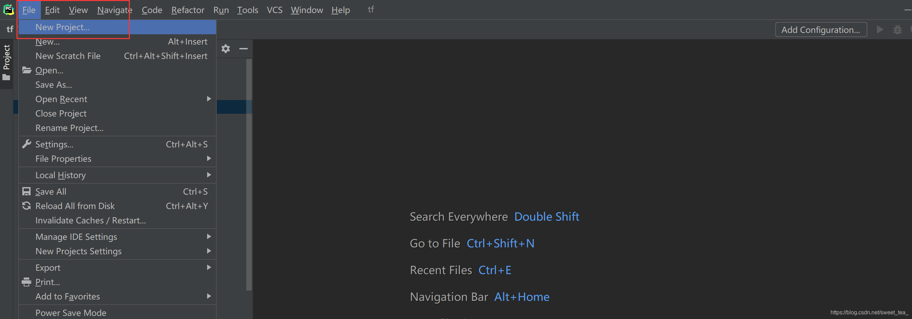
Task: Choose New Project... from File menu
Action: tap(117, 27)
